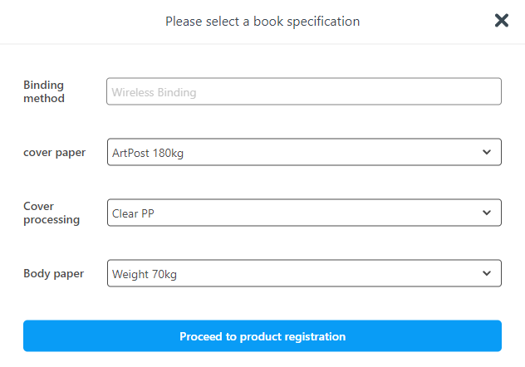Click the cover paper chevron arrow

(x=487, y=153)
